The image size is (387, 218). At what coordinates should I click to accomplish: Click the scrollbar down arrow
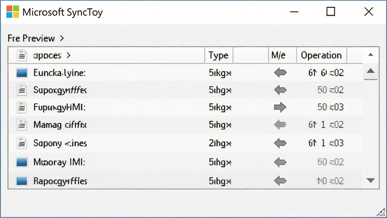click(371, 181)
